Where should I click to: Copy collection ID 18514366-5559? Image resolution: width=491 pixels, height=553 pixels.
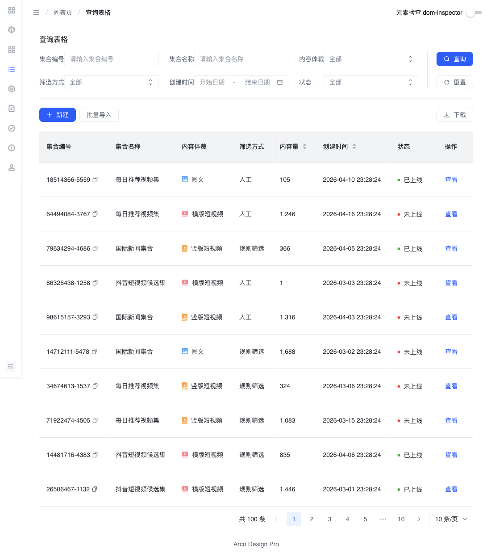[x=95, y=180]
